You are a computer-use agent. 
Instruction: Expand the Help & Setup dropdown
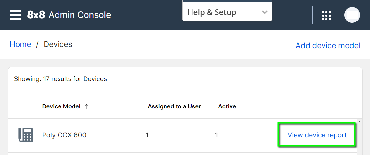pos(227,12)
